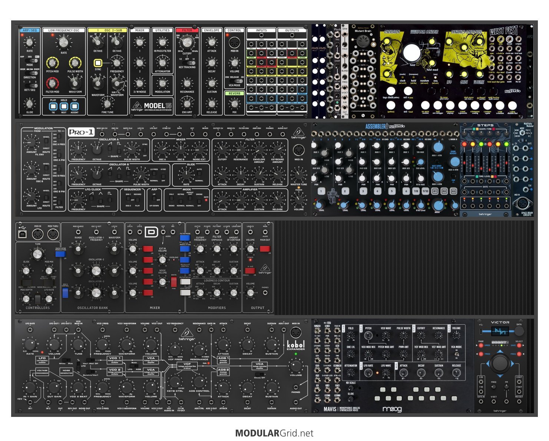
Task: Click Model 15 MIDI IN socket
Action: click(x=234, y=42)
